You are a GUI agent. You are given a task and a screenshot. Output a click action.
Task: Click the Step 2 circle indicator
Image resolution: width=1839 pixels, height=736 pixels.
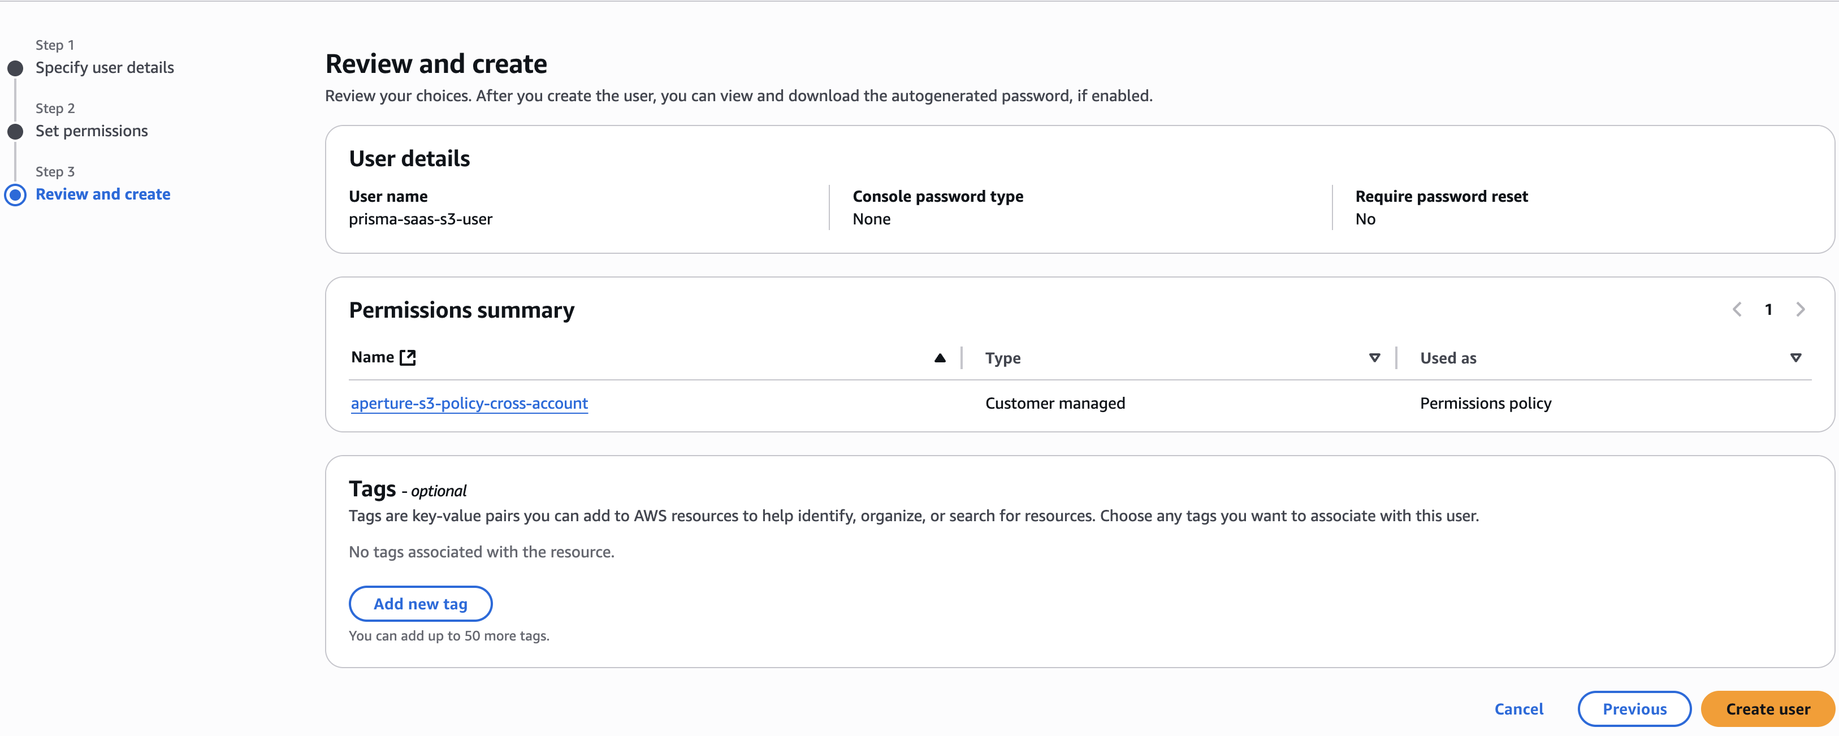pyautogui.click(x=15, y=132)
